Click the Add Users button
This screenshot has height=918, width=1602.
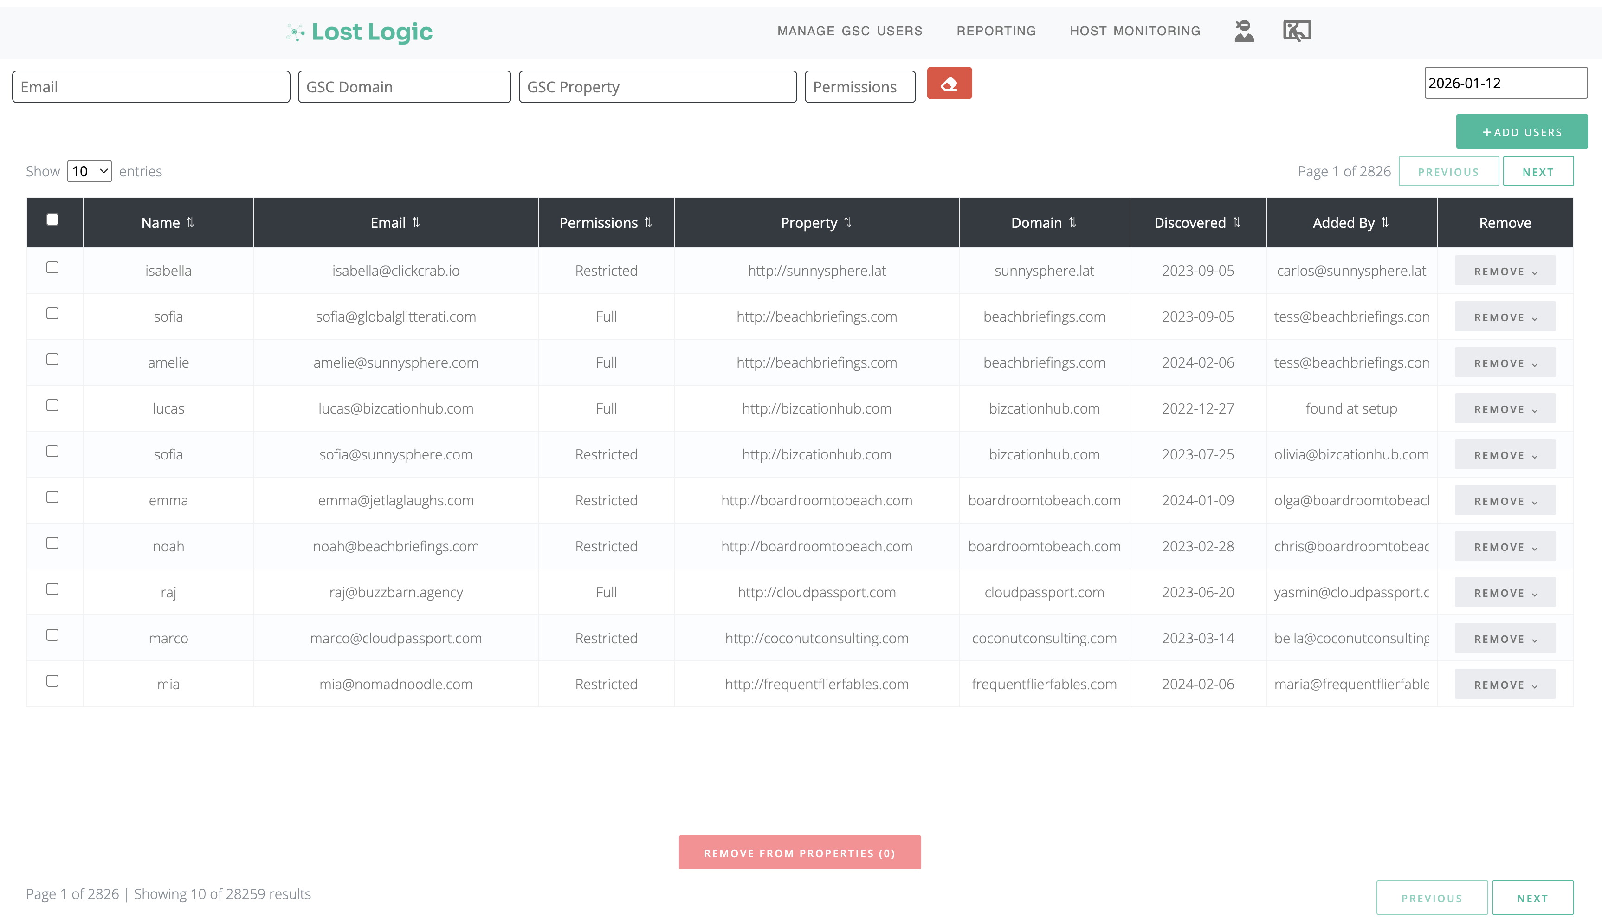click(x=1522, y=131)
